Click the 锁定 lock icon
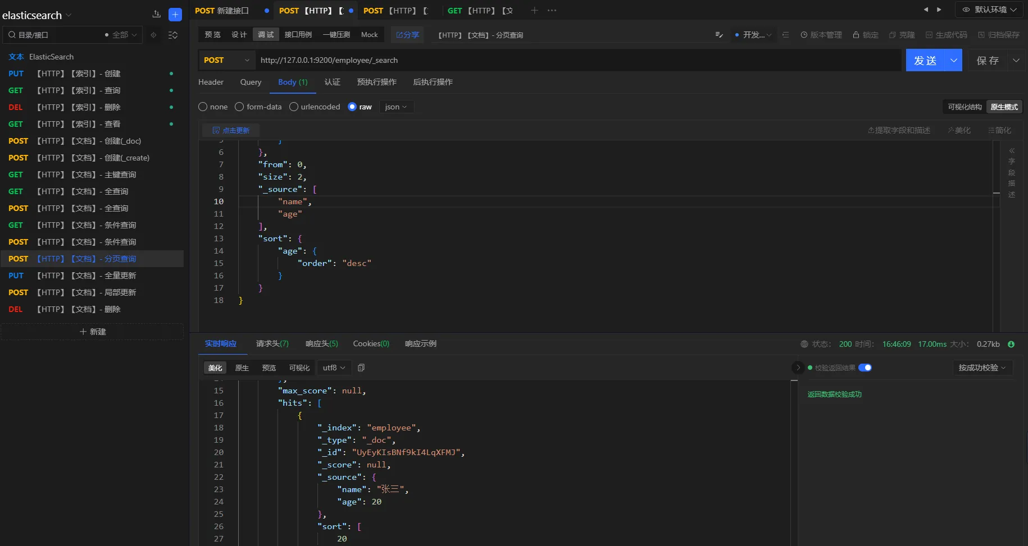This screenshot has height=546, width=1028. (x=856, y=35)
